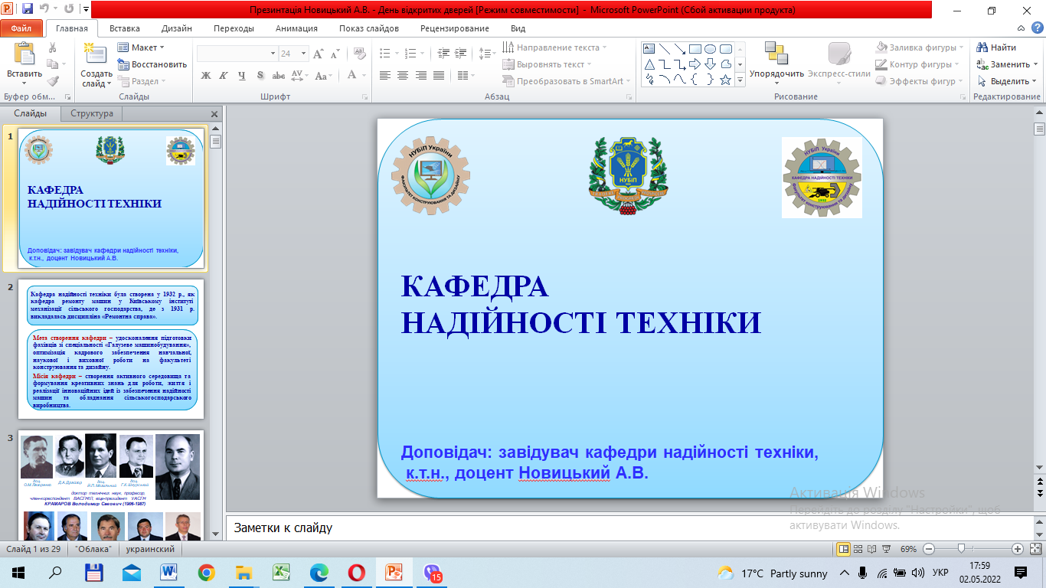Screen dimensions: 1046x588
Task: Justify the paragraph text
Action: [x=438, y=75]
